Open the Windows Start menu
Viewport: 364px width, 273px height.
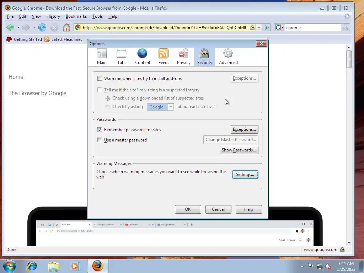click(x=9, y=266)
